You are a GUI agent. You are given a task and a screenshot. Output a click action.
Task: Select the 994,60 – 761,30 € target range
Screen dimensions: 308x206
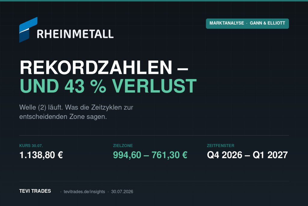click(x=150, y=155)
